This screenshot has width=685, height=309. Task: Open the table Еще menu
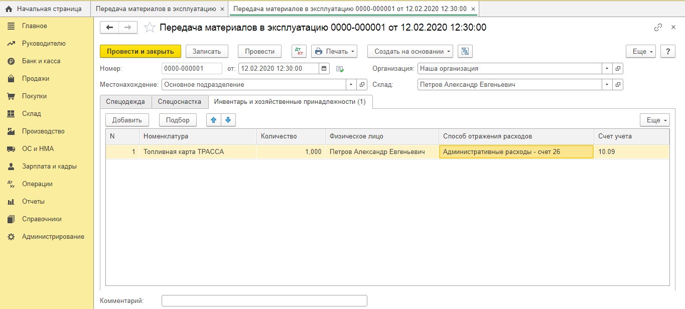point(655,120)
